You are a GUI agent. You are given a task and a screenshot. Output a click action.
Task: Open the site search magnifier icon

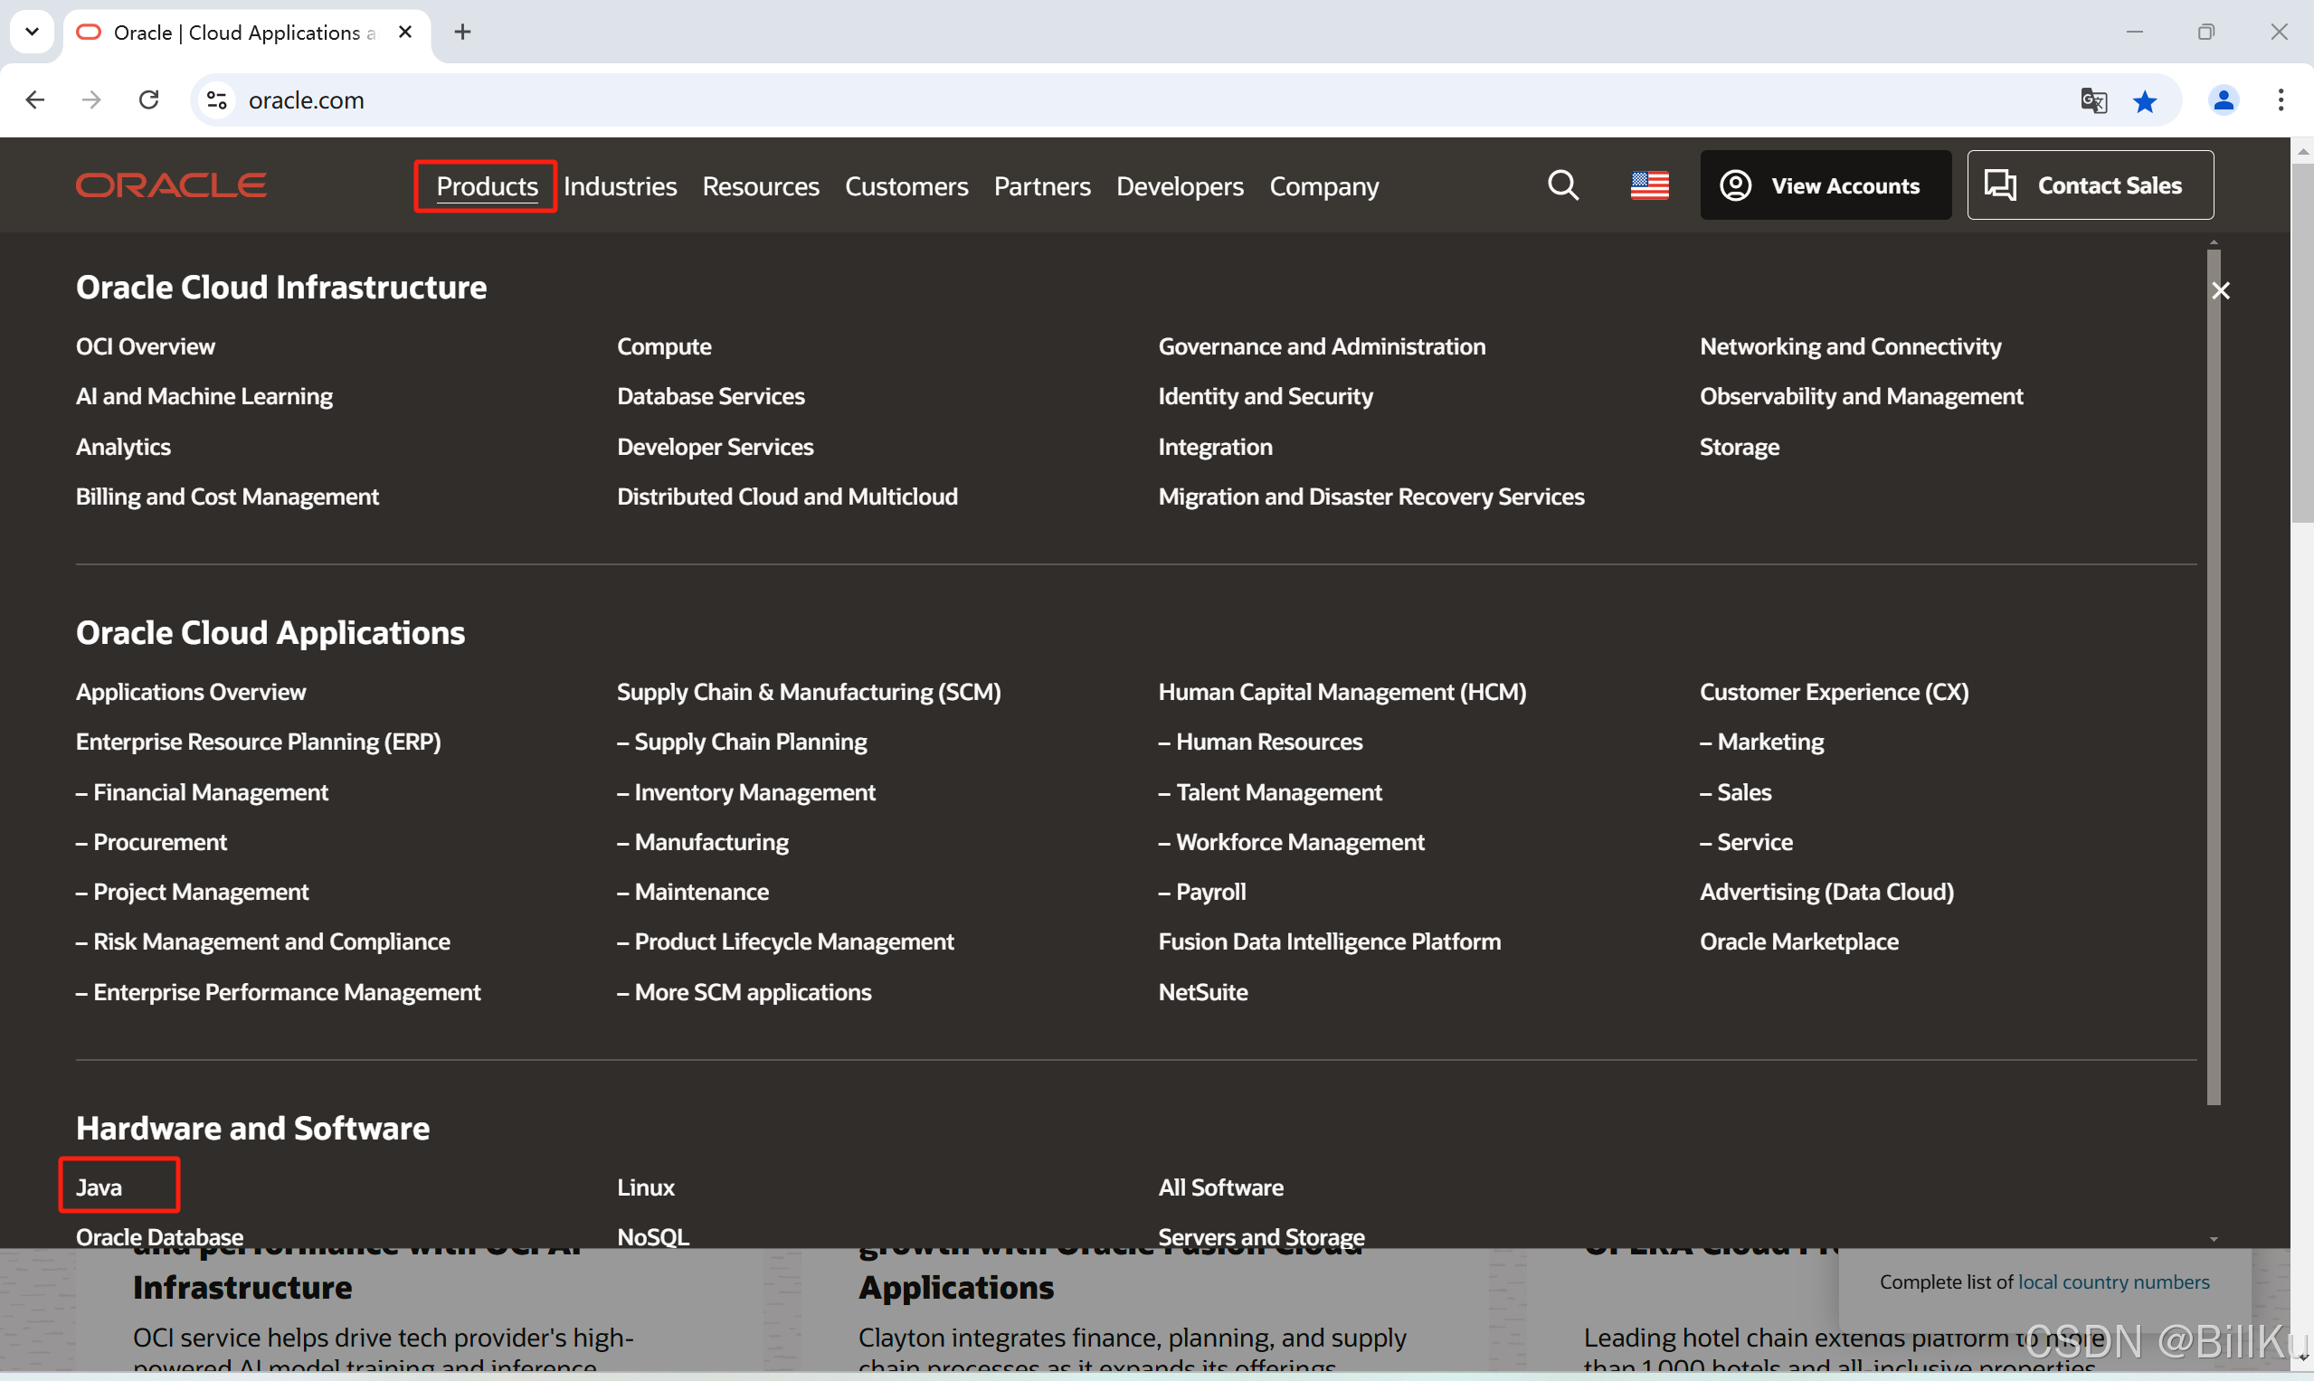tap(1563, 185)
